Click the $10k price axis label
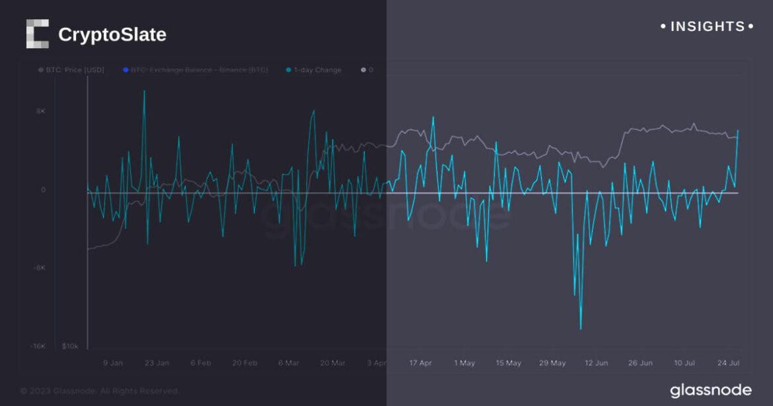This screenshot has width=773, height=406. 71,346
